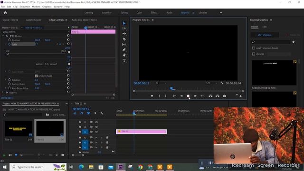Image resolution: width=304 pixels, height=171 pixels.
Task: Open playback resolution 1/2 dropdown
Action: coord(211,83)
